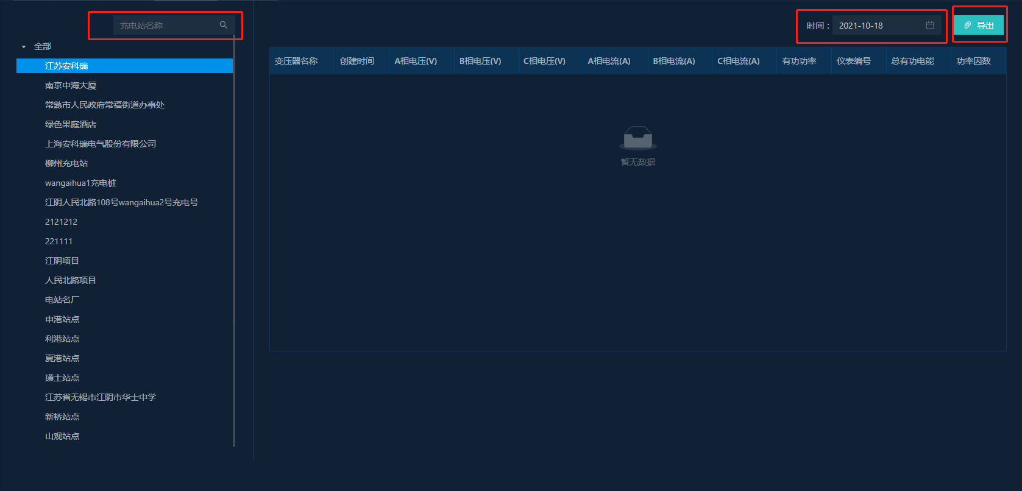The image size is (1022, 491).
Task: Type in the 充电站名称 search field
Action: (166, 26)
